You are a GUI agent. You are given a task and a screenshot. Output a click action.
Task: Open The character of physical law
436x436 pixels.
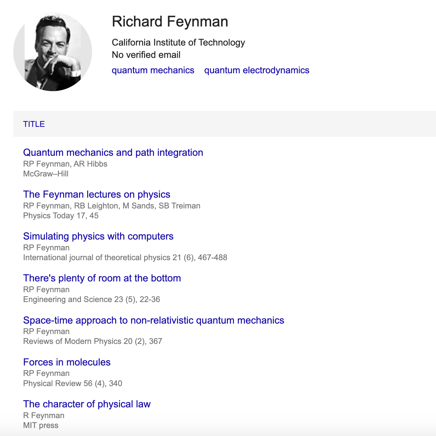point(87,404)
